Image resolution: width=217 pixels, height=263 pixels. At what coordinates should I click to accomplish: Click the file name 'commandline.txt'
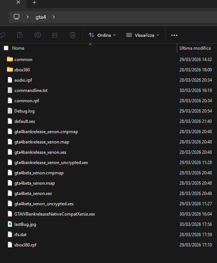coord(31,90)
